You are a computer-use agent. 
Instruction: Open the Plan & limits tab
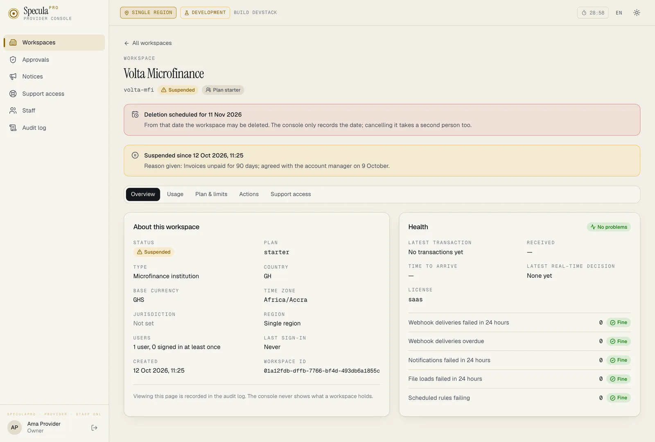coord(211,194)
